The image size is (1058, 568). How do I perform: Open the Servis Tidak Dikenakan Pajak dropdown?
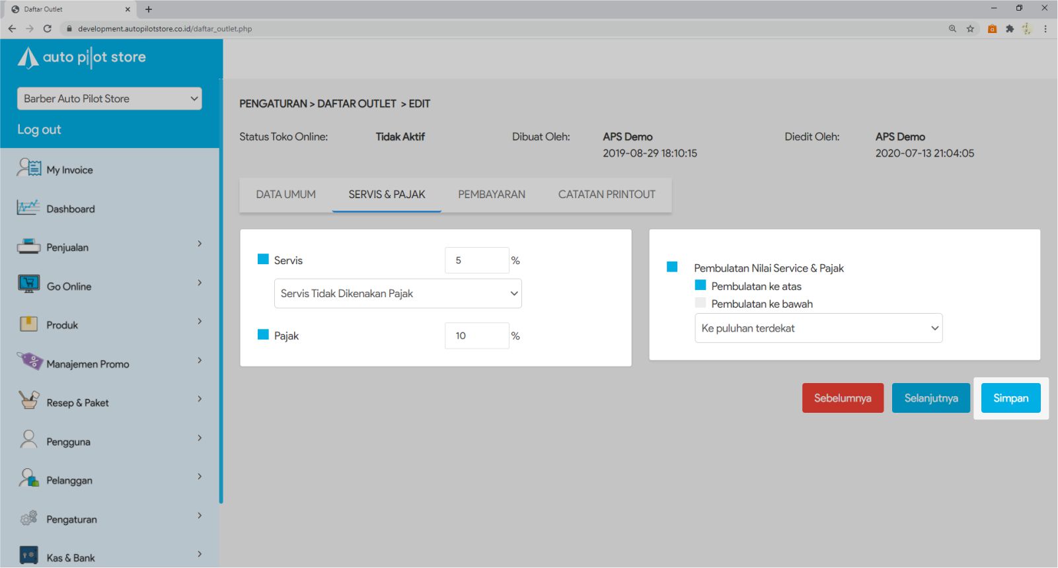click(398, 293)
